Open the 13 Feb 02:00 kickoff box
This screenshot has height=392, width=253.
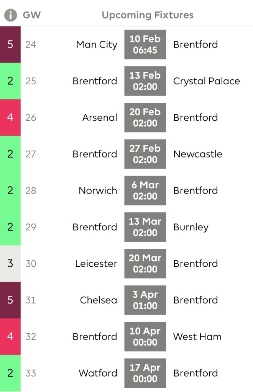tap(145, 81)
